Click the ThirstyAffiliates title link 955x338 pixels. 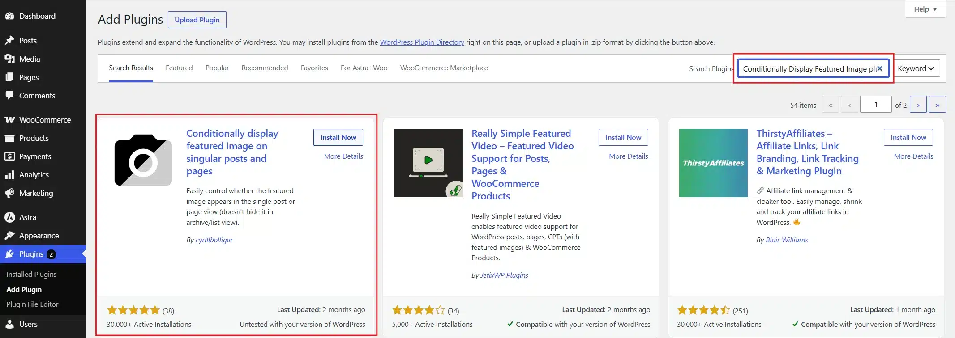tap(807, 152)
